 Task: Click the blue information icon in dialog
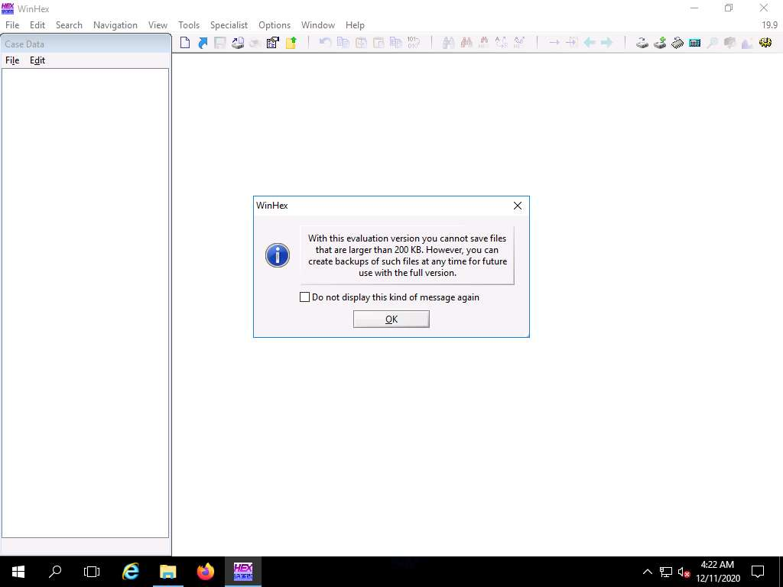(x=278, y=255)
